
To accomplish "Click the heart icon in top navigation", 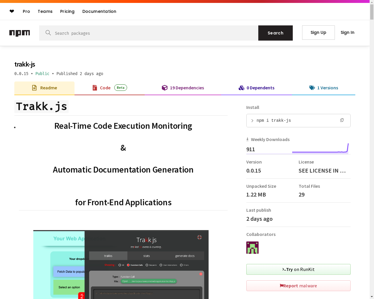I will click(x=12, y=11).
